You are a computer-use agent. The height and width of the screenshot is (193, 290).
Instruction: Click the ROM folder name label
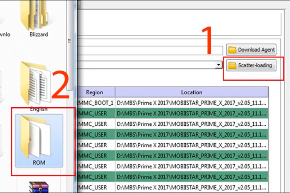pyautogui.click(x=39, y=163)
